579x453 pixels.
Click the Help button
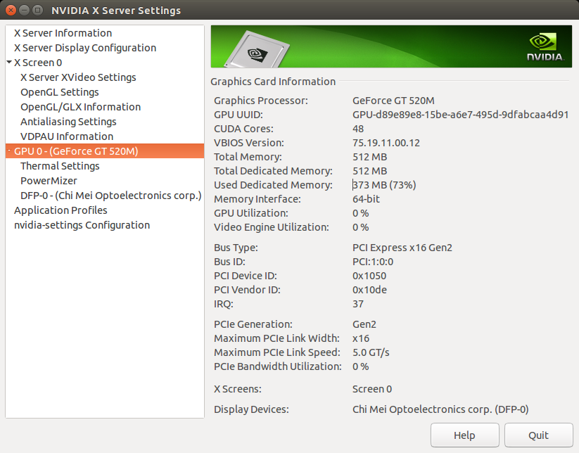464,435
